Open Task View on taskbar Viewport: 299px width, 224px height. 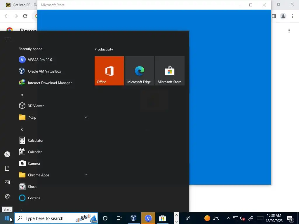[119, 218]
